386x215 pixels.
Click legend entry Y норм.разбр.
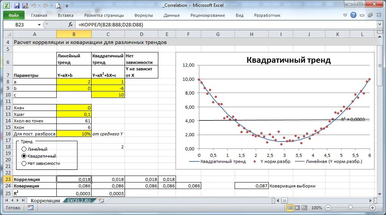pos(273,161)
